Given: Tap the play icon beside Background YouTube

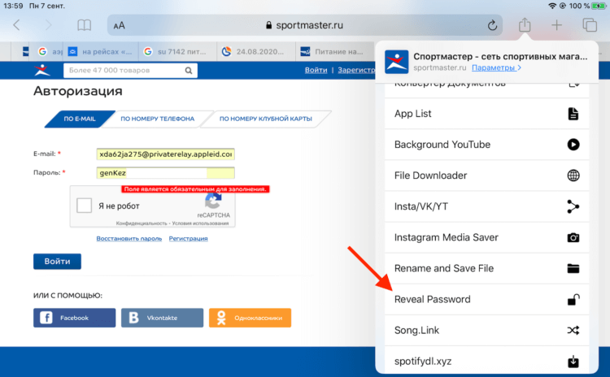Looking at the screenshot, I should [573, 145].
